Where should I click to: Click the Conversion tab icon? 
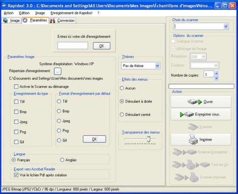(x=52, y=21)
